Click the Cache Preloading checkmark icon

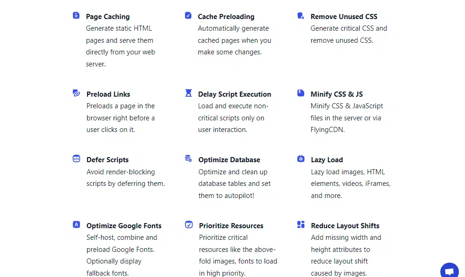[188, 15]
